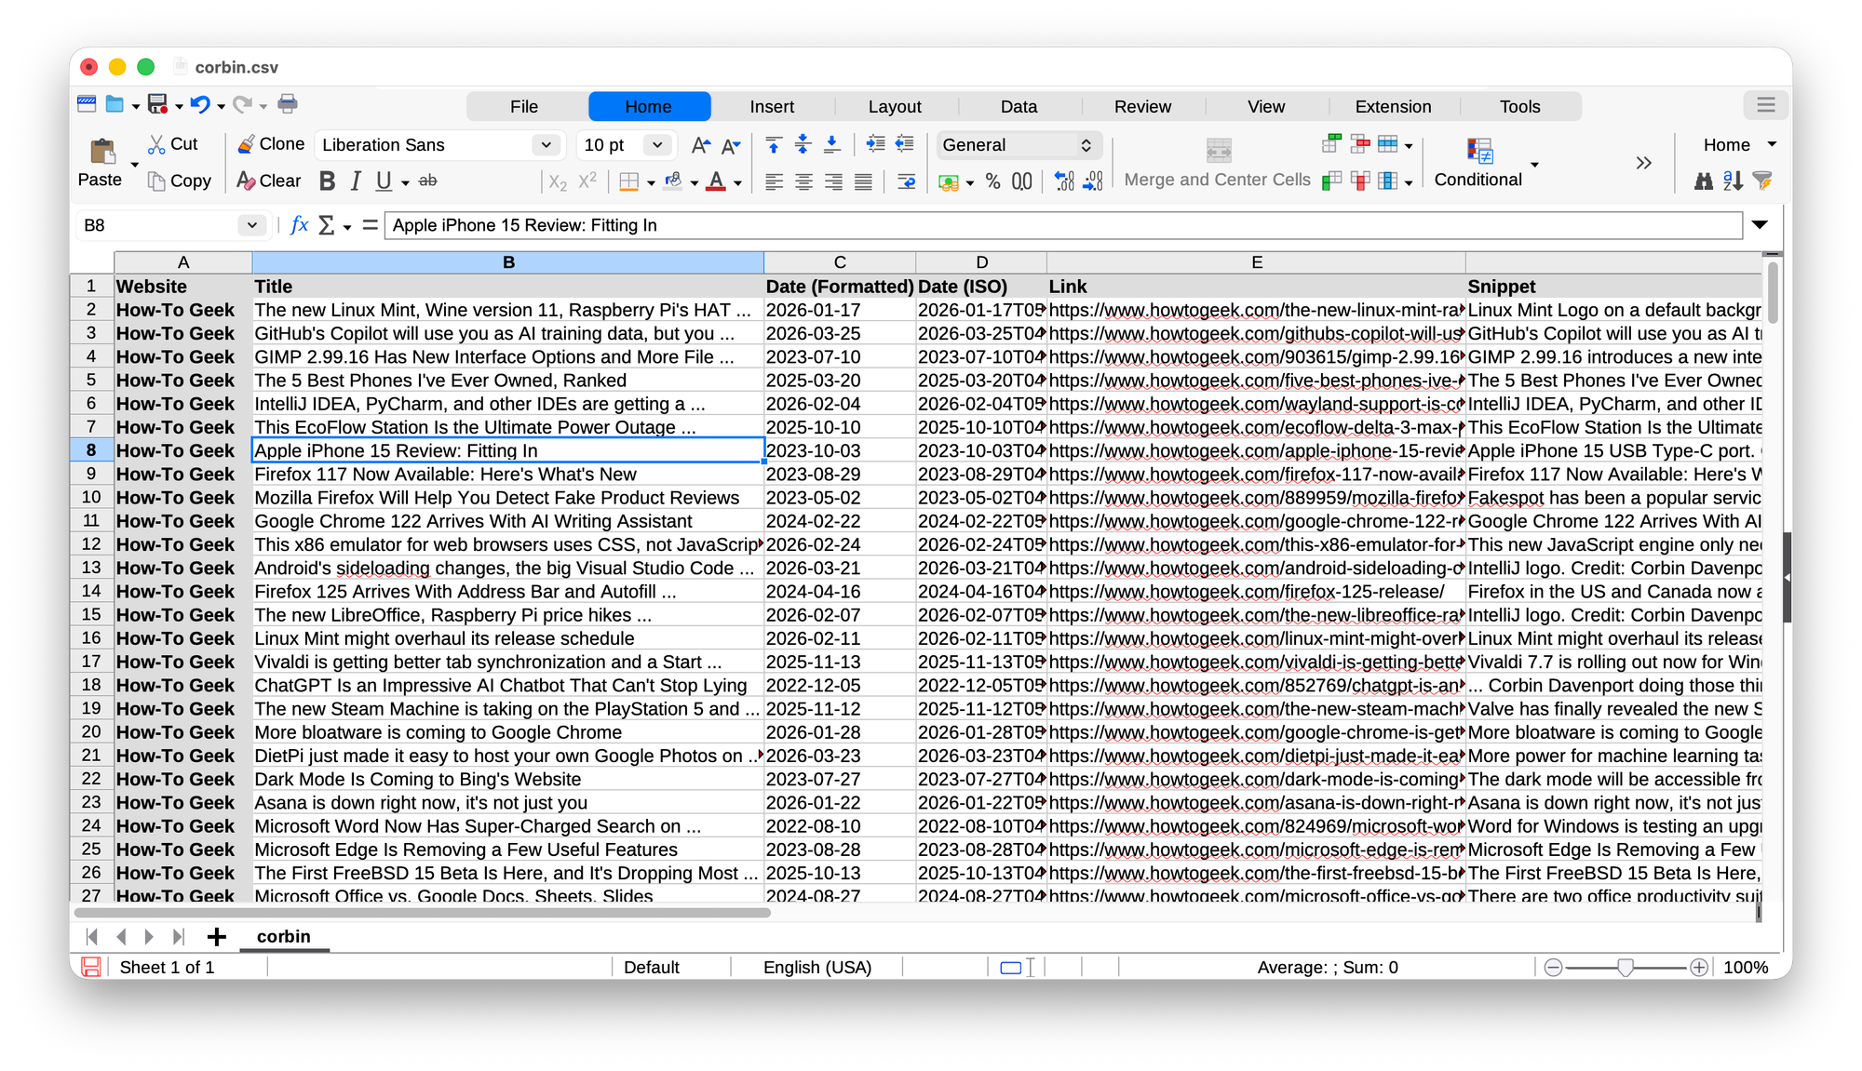
Task: Toggle Strikethrough formatting
Action: [428, 181]
